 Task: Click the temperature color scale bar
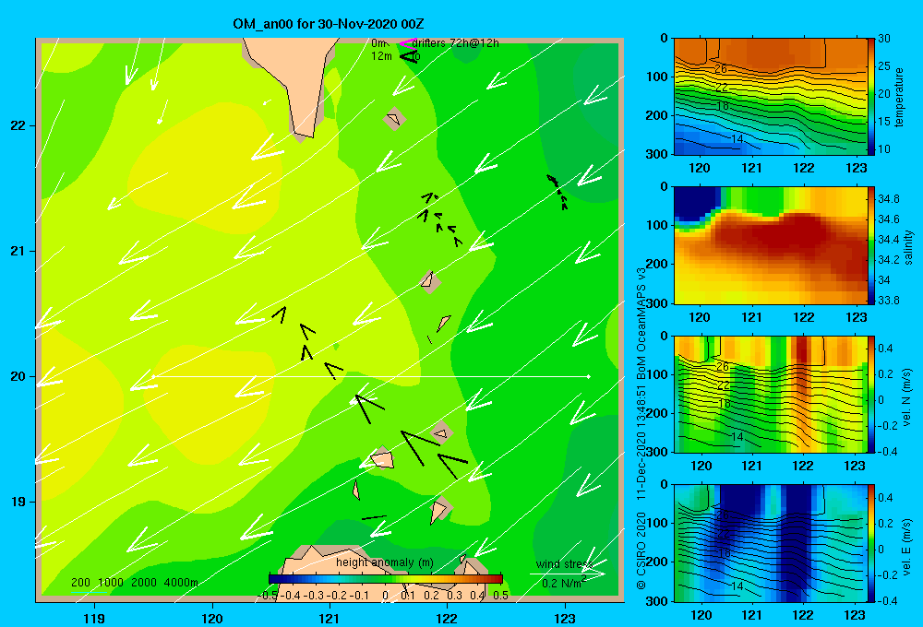click(x=871, y=97)
